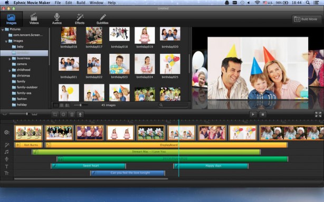Open Spotlight search in the menu bar
Image resolution: width=324 pixels, height=202 pixels.
pos(308,3)
